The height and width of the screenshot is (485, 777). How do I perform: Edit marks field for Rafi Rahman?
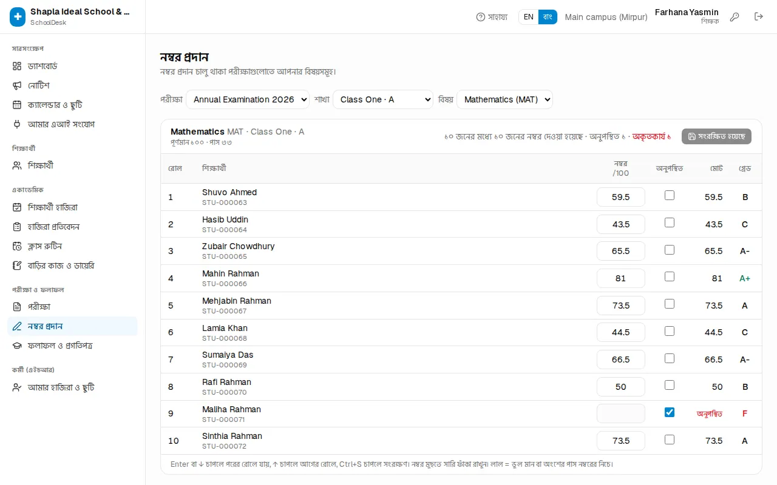pyautogui.click(x=621, y=387)
